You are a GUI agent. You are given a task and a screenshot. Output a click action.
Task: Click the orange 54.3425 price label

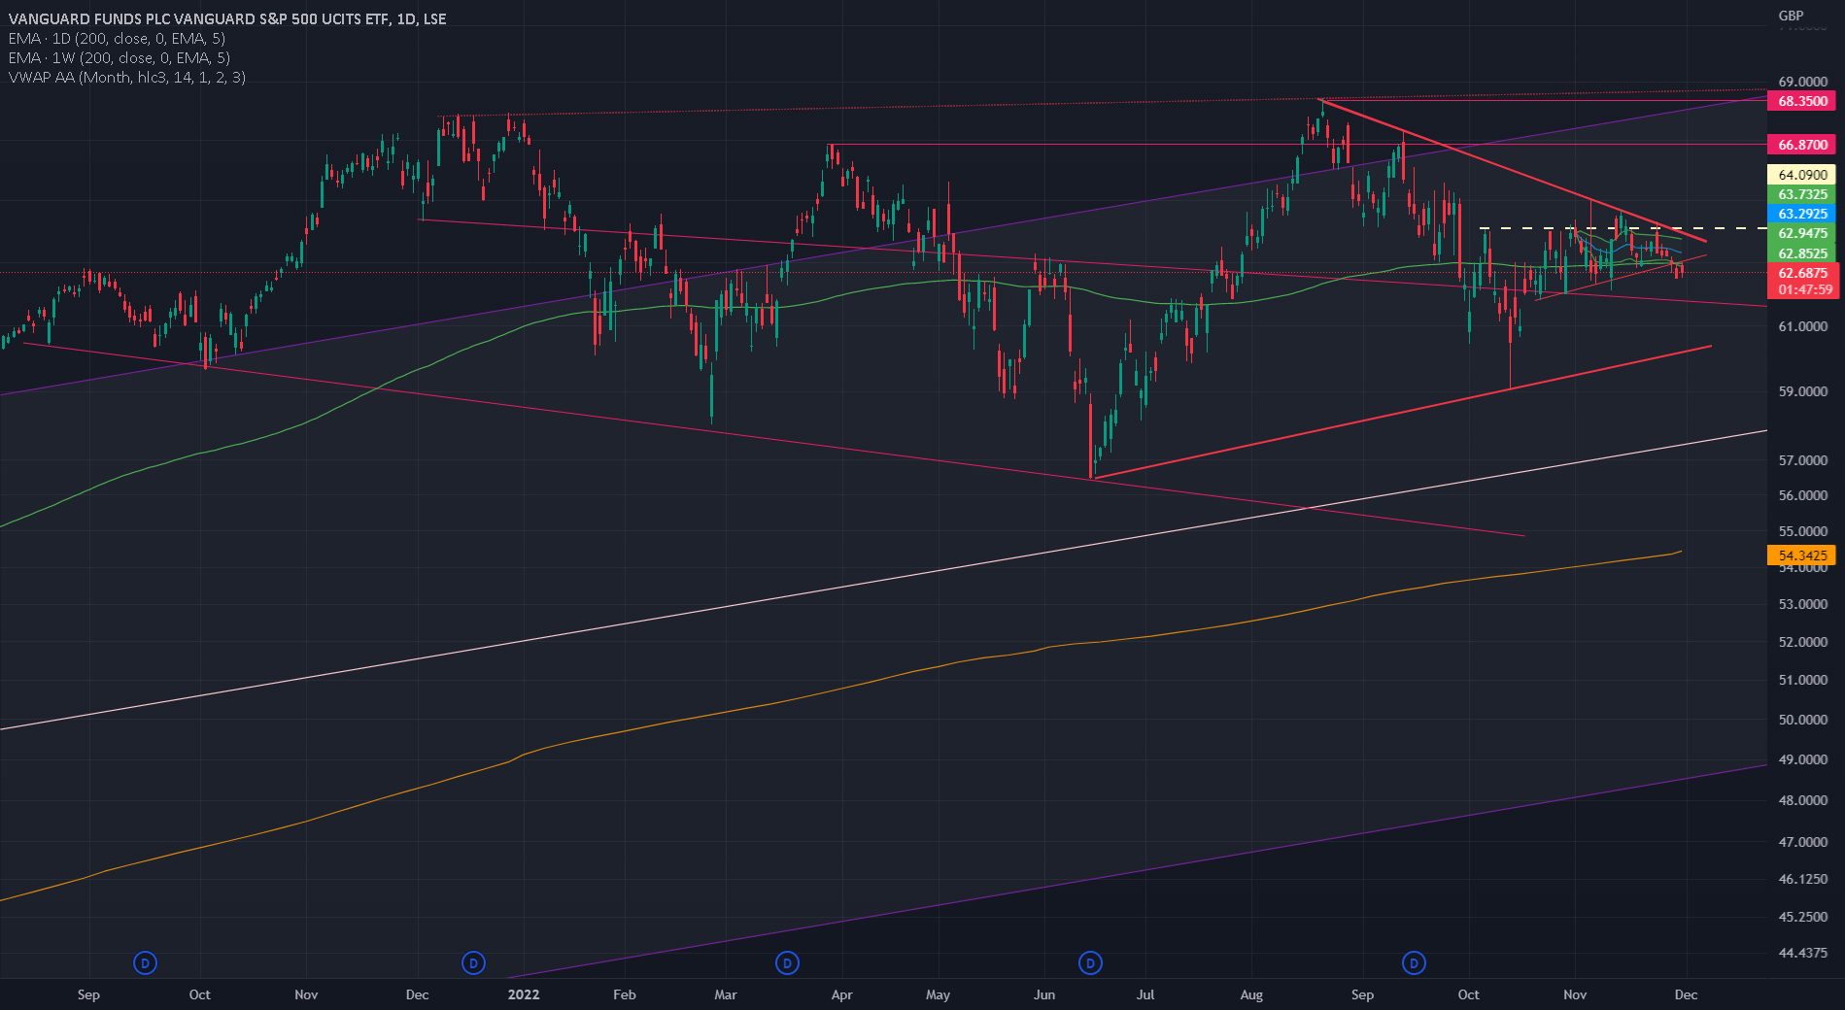1802,555
